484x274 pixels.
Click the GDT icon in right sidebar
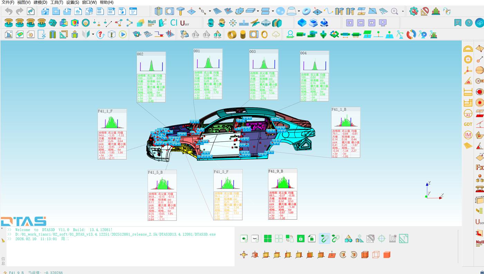[x=468, y=124]
